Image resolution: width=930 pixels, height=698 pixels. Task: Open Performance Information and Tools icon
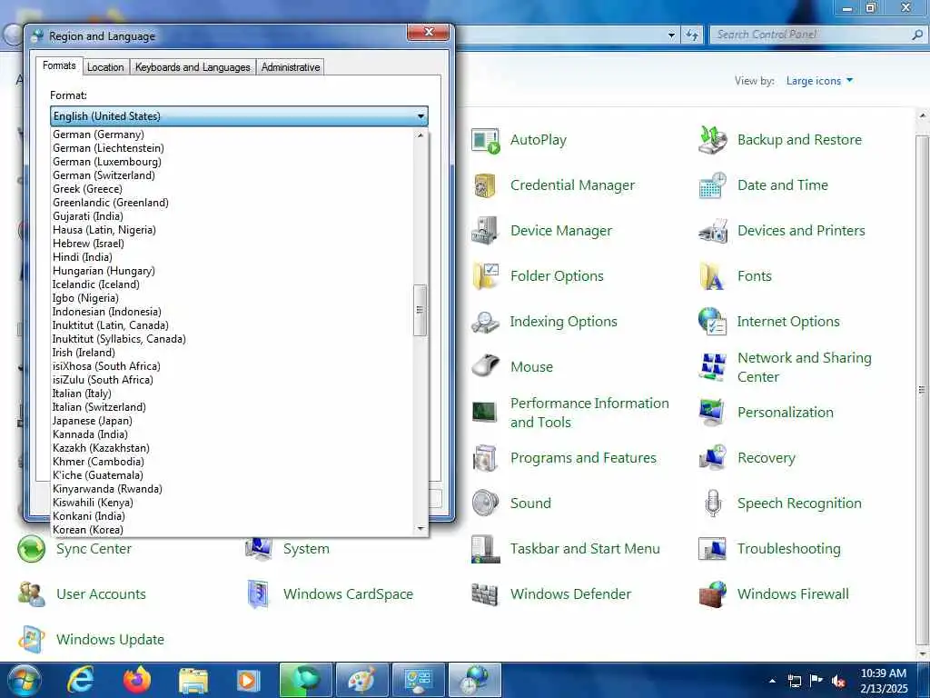pyautogui.click(x=485, y=413)
